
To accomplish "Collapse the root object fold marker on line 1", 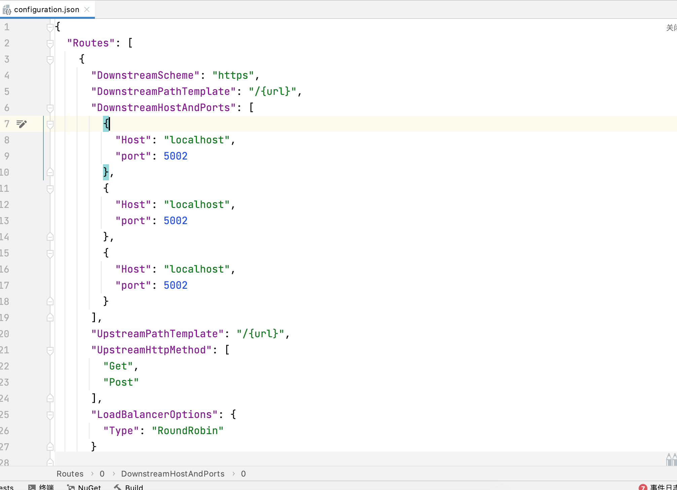I will click(50, 28).
